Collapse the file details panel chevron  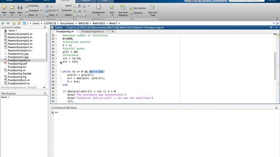44,87
